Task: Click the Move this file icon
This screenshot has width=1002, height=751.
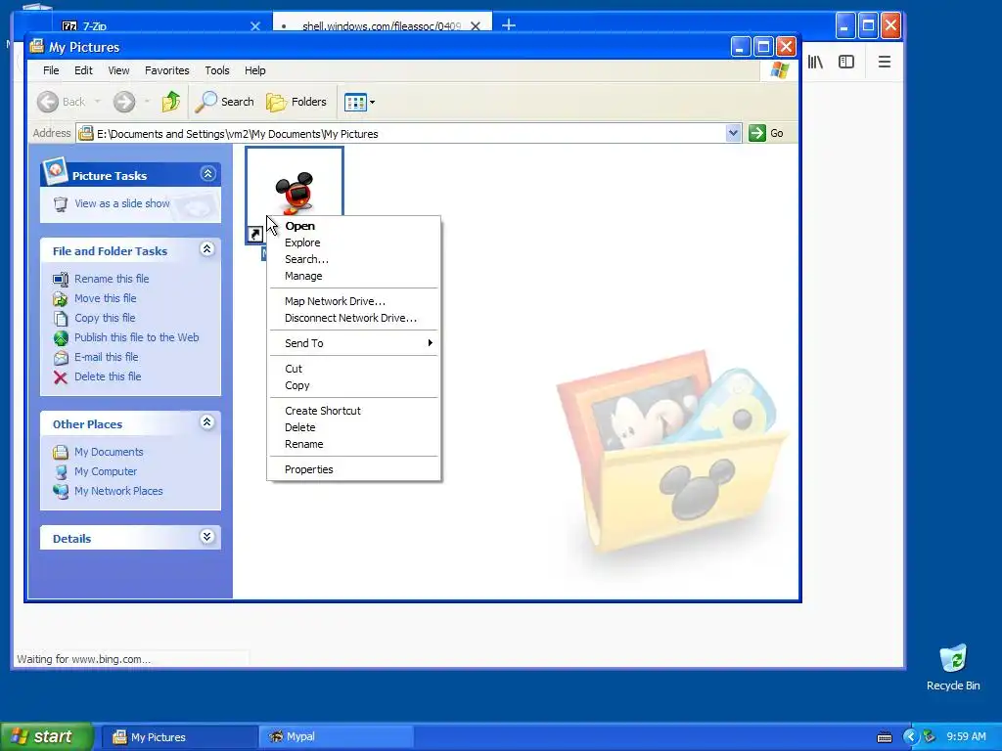Action: pyautogui.click(x=60, y=299)
